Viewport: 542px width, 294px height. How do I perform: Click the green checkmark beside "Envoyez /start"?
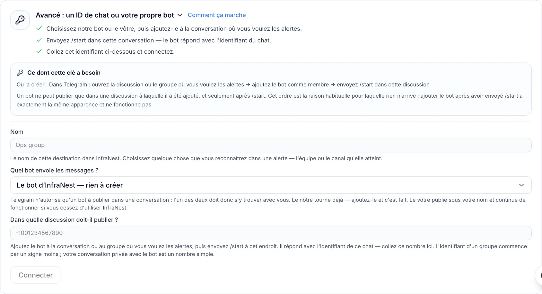click(x=39, y=40)
